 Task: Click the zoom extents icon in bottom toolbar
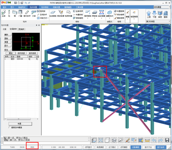click(x=101, y=140)
